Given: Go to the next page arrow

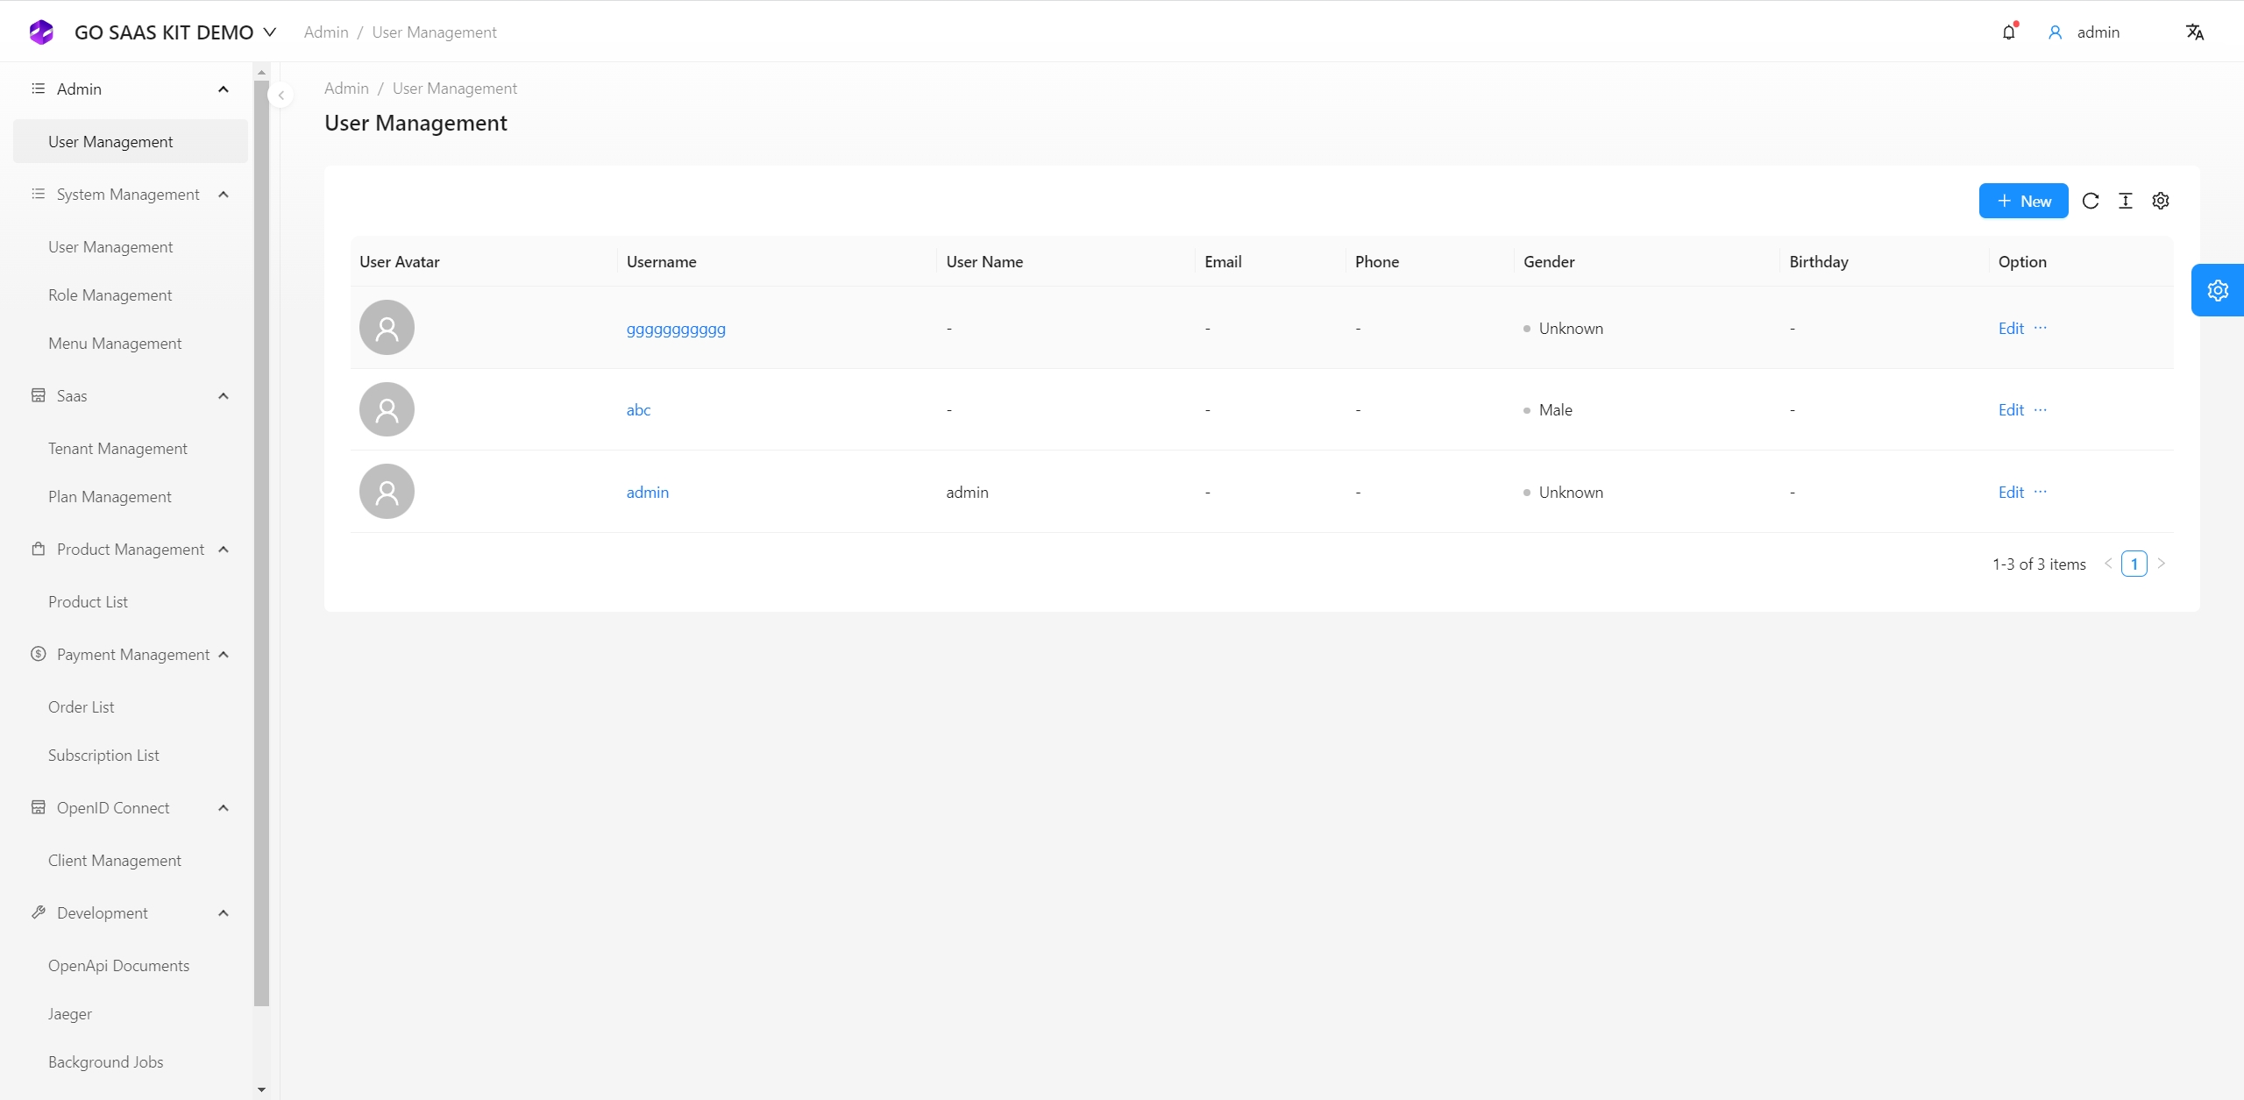Looking at the screenshot, I should (2162, 564).
